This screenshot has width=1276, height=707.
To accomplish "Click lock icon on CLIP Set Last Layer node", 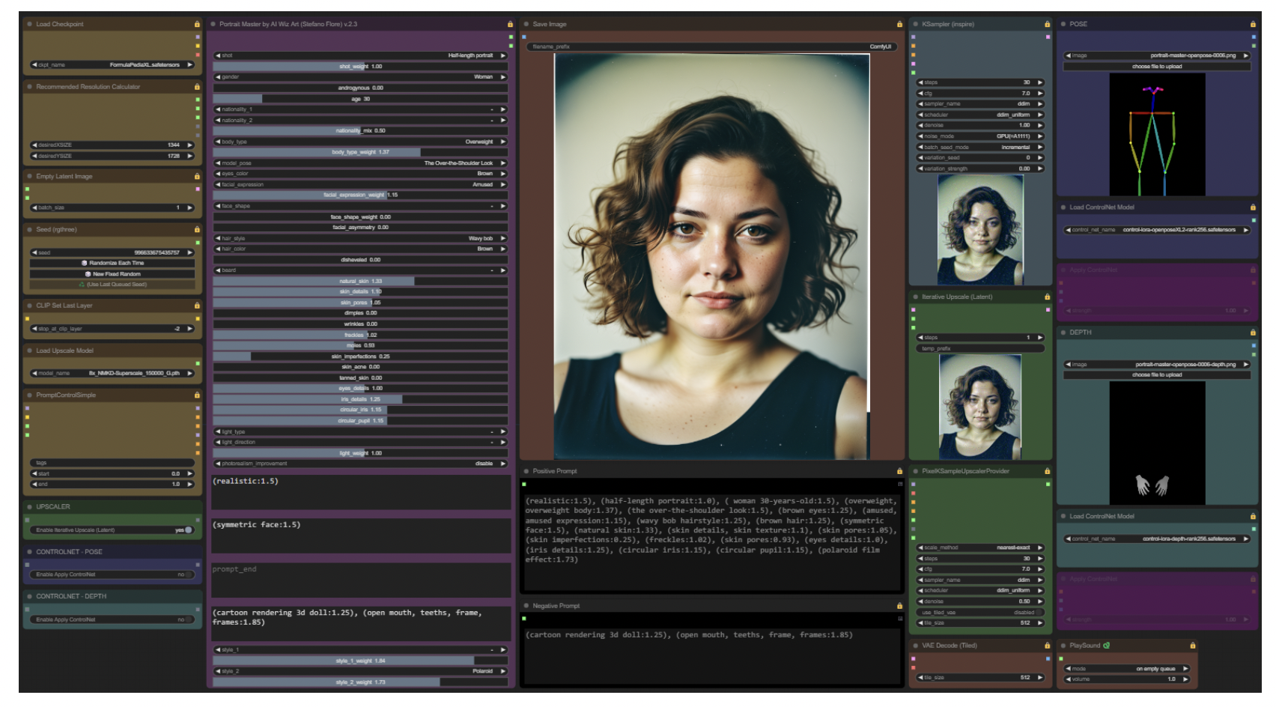I will click(x=197, y=306).
